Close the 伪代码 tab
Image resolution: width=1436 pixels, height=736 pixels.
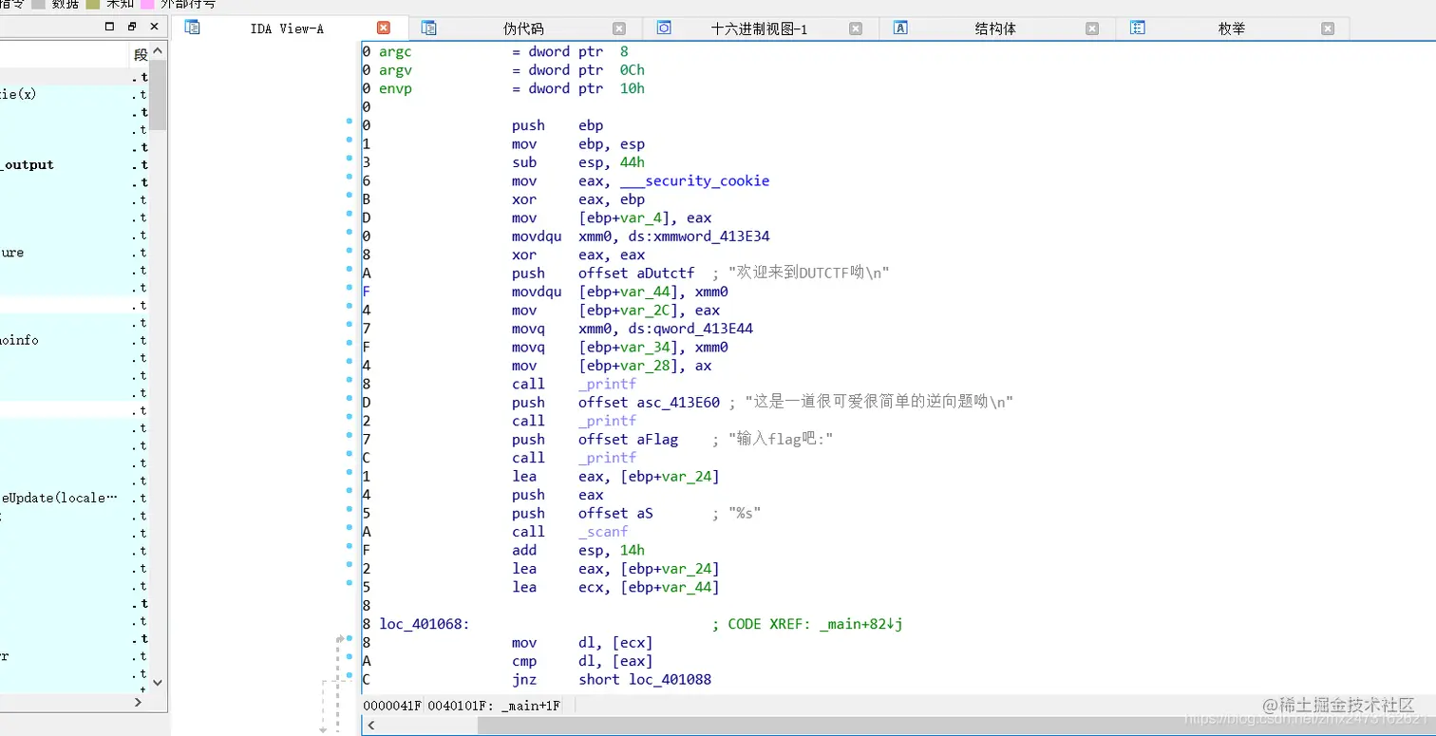point(619,28)
